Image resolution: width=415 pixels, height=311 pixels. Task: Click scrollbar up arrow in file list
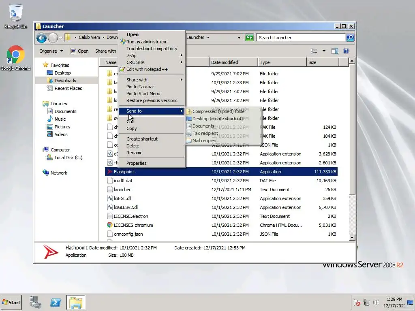coord(352,61)
